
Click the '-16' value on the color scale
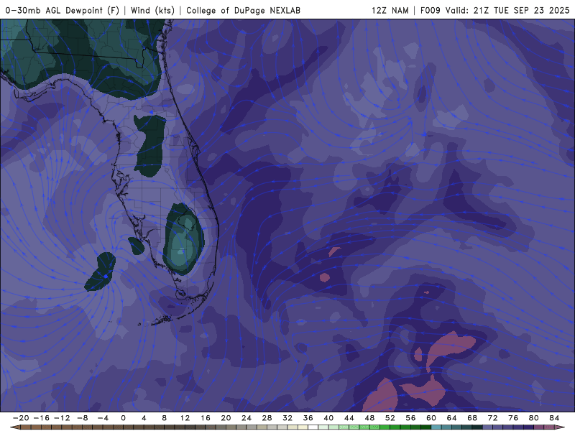coord(42,418)
